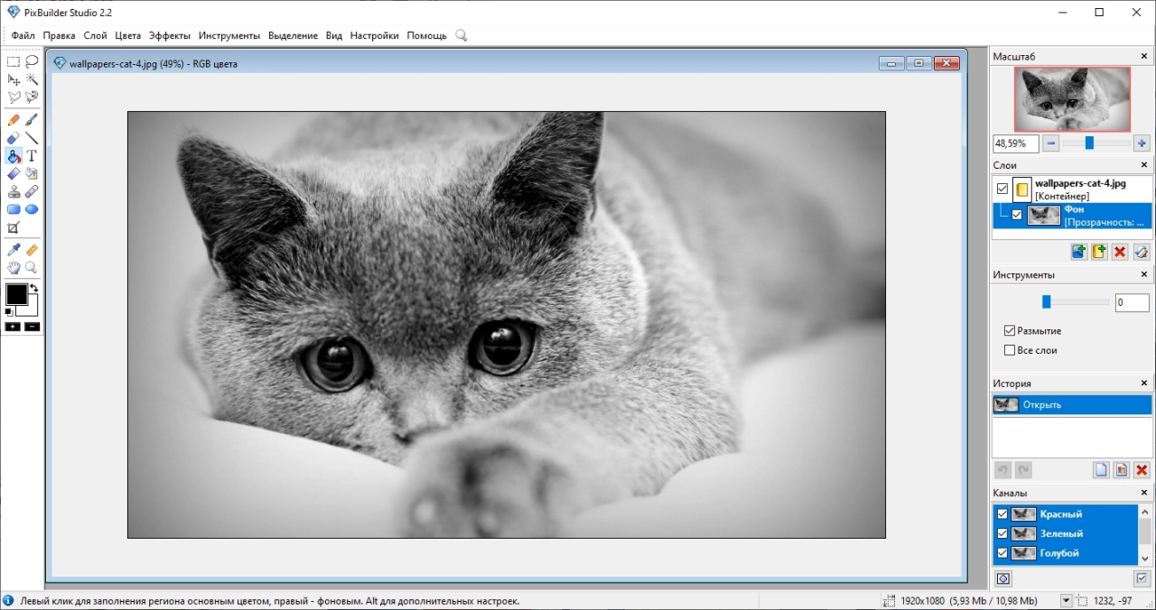1156x610 pixels.
Task: Zoom in with plus button
Action: pos(1142,143)
